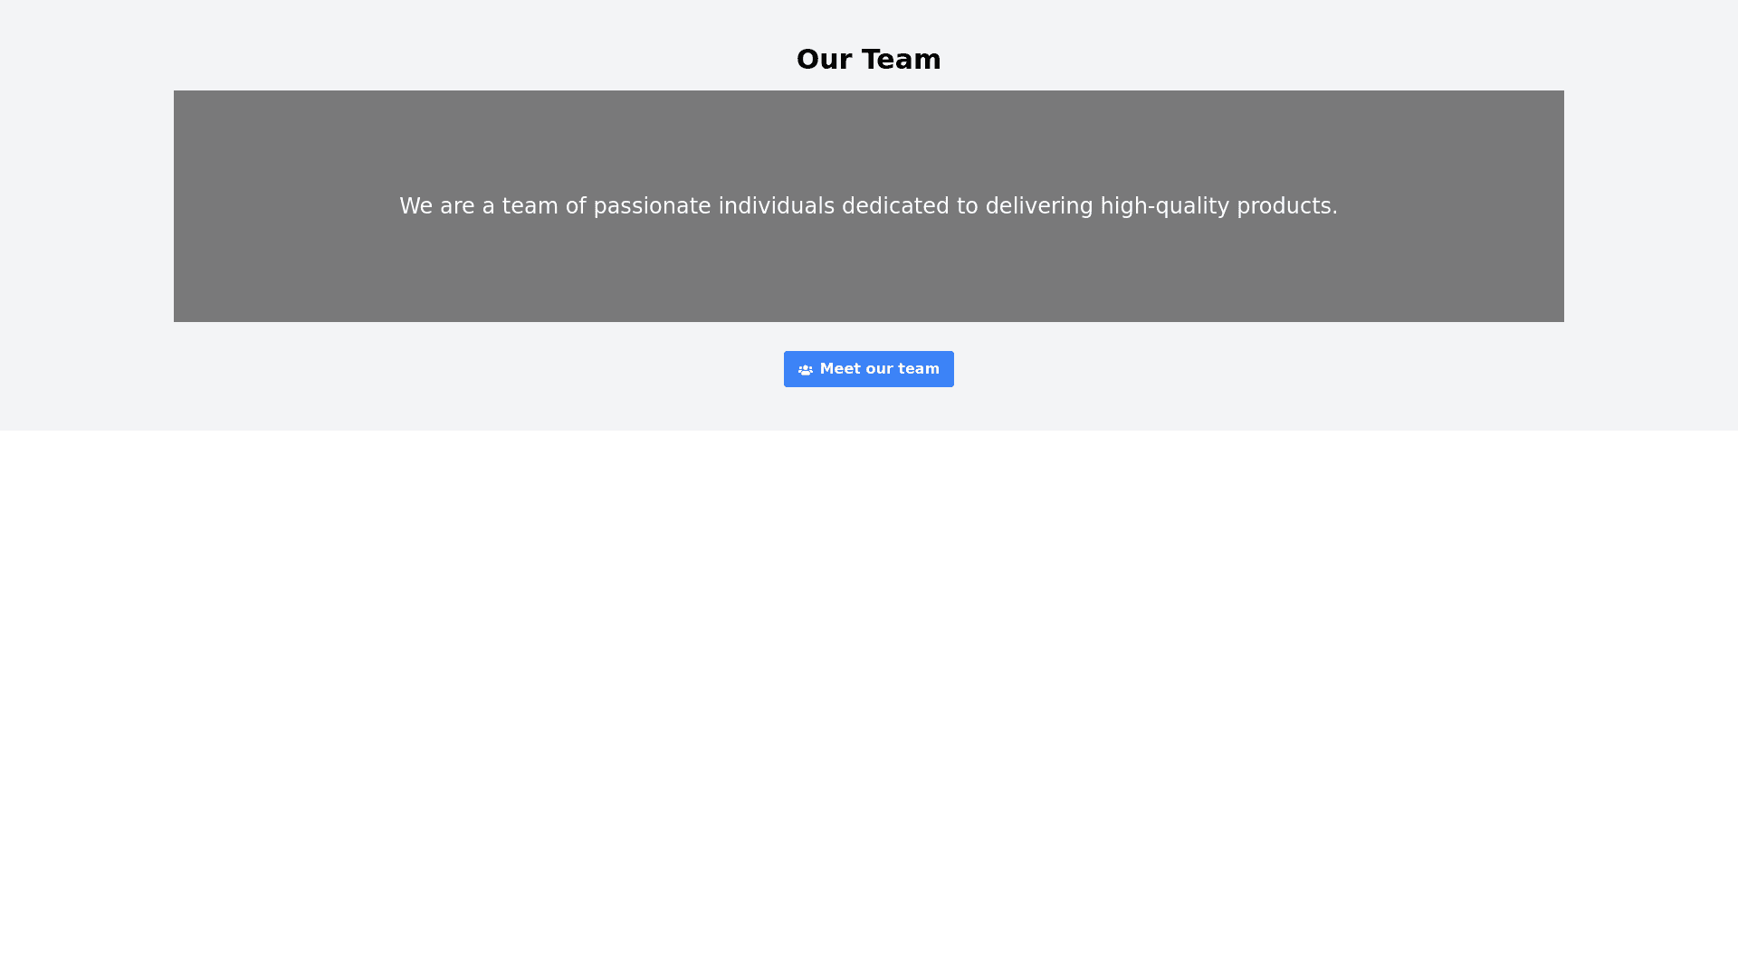Click 'products.' at the end of the banner sentence

click(x=1286, y=206)
